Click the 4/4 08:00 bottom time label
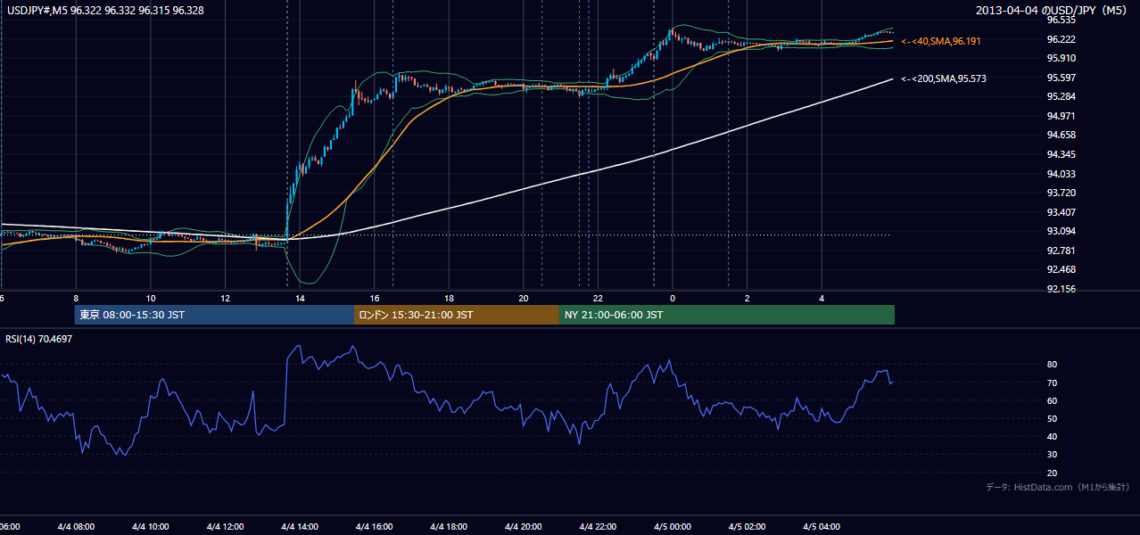Image resolution: width=1140 pixels, height=535 pixels. coord(76,526)
